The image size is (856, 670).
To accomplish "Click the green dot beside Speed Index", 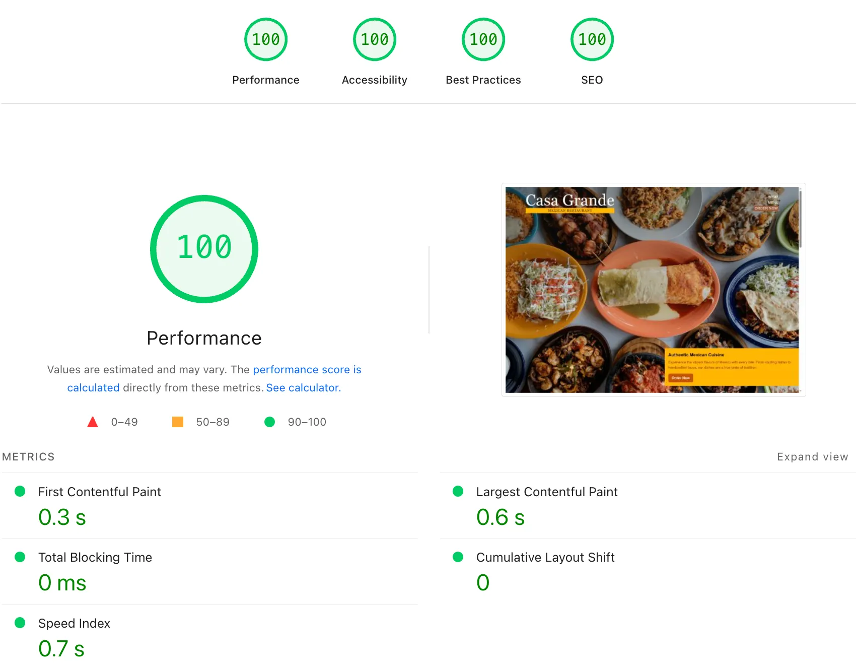I will coord(20,623).
